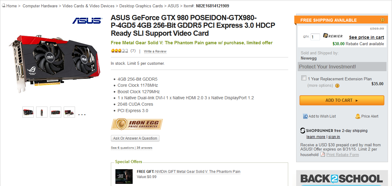
Task: Select the first product thumbnail image
Action: tap(28, 112)
